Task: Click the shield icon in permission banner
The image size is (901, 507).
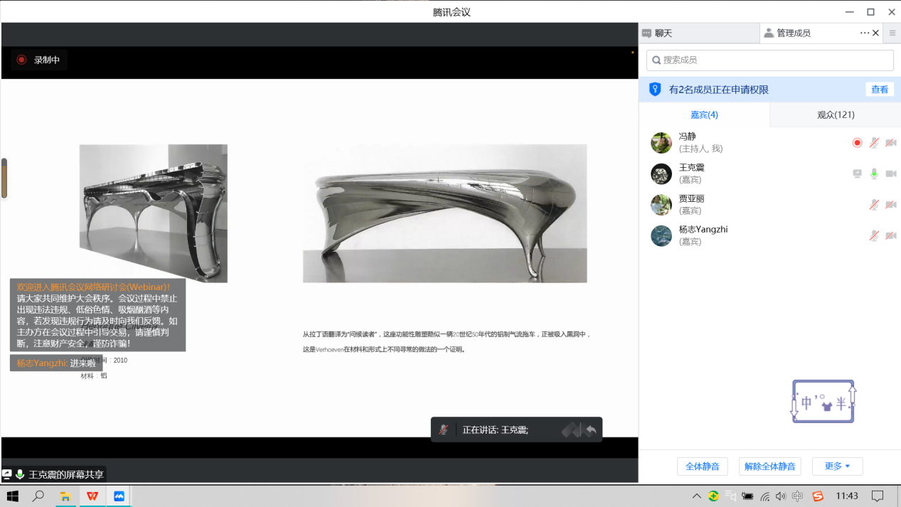Action: point(655,90)
